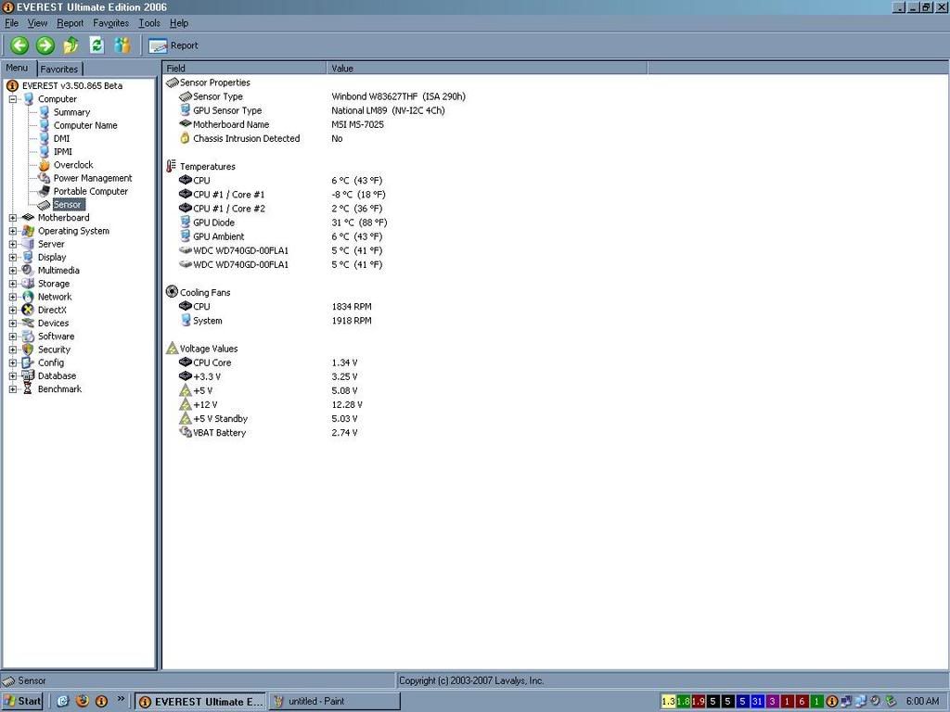Select the System cooling fan row
950x712 pixels.
276,320
